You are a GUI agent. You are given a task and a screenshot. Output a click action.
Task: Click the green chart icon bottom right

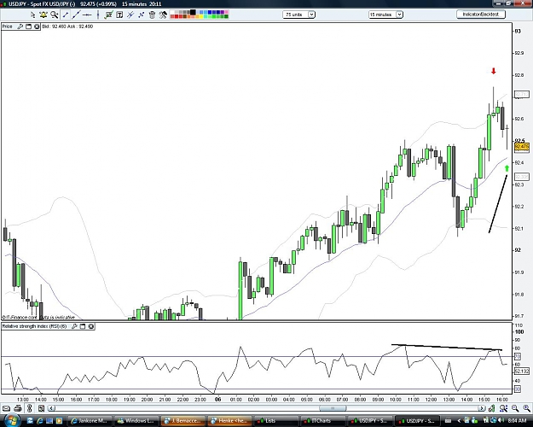pyautogui.click(x=492, y=408)
